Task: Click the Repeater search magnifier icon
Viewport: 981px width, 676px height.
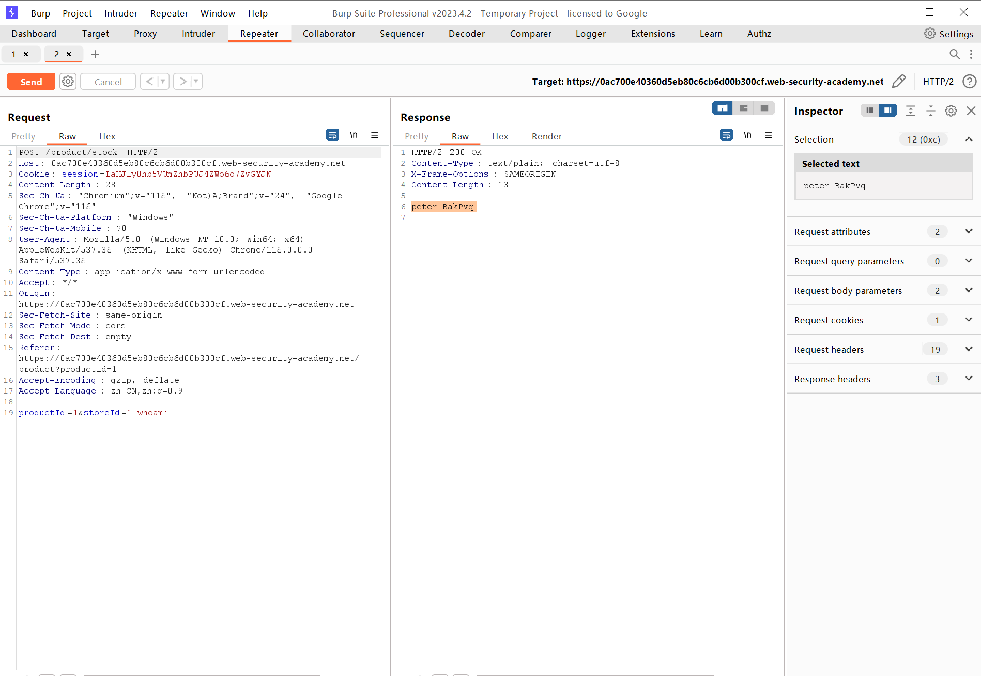Action: pyautogui.click(x=955, y=54)
